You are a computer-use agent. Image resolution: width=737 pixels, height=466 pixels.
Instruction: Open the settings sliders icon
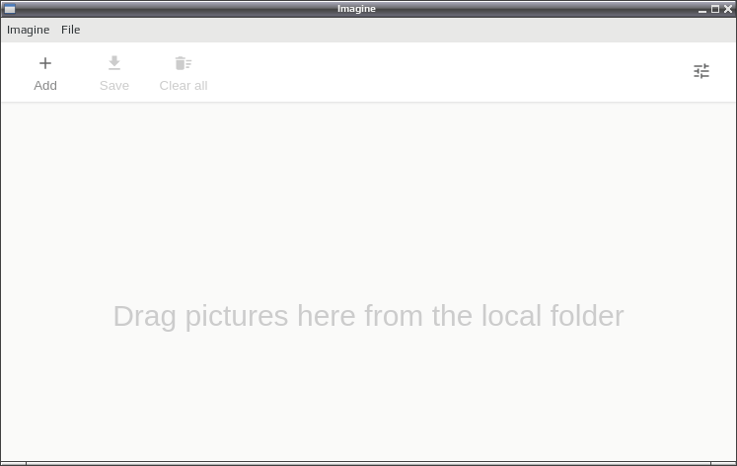point(701,71)
